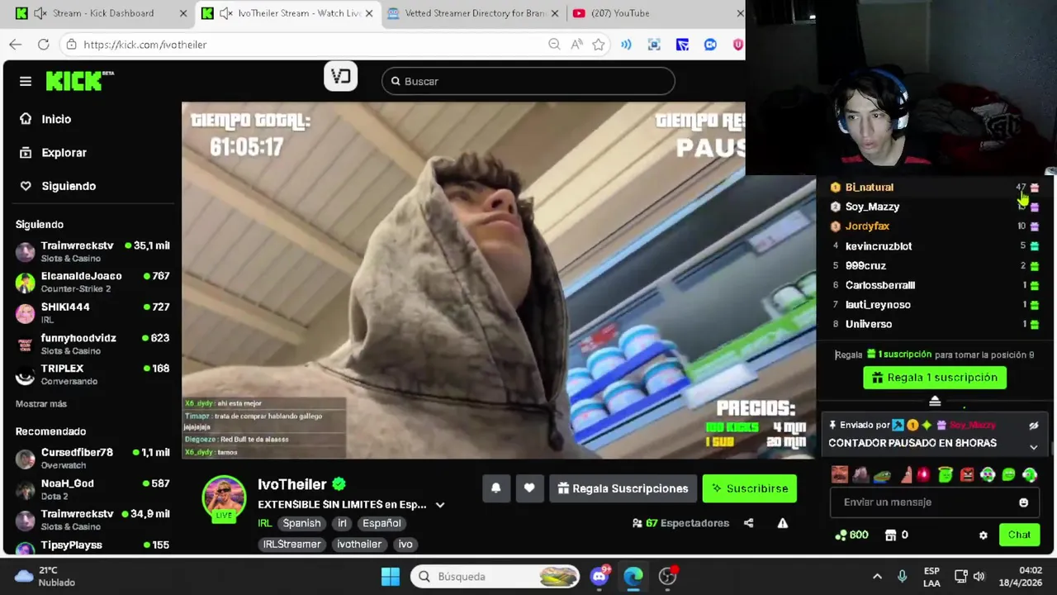Open SHIKI444 channel

click(92, 313)
